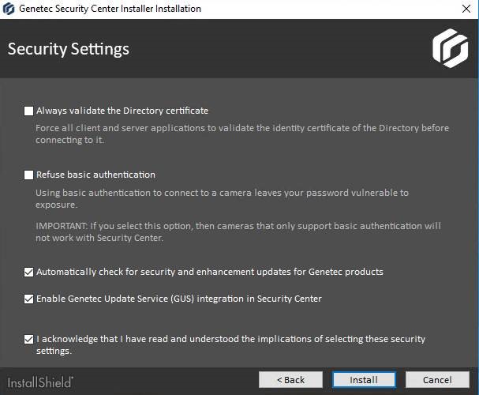This screenshot has height=395, width=479.
Task: Click the 'Force all client and server' description
Action: [x=242, y=134]
